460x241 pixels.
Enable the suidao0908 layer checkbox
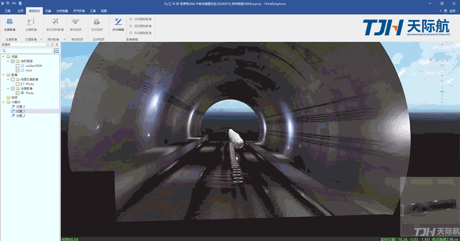click(17, 66)
